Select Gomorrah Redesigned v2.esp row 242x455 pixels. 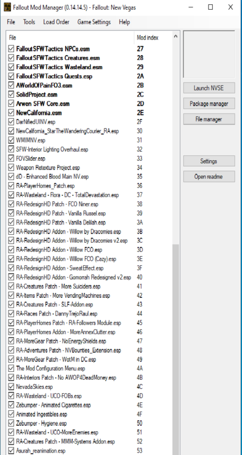[x=73, y=277]
